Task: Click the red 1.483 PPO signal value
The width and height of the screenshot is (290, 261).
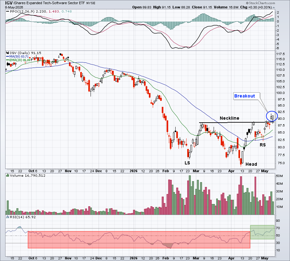Action: [x=54, y=12]
